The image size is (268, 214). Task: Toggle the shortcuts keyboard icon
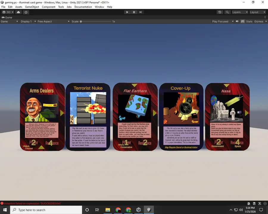242,21
